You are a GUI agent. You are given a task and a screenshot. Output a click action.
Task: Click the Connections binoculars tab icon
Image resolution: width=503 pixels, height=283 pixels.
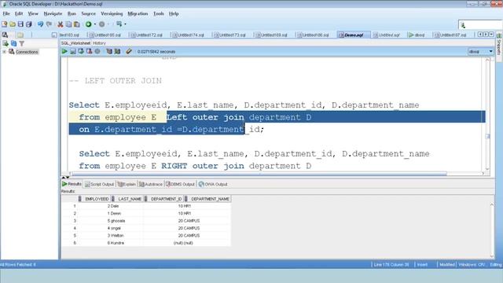(x=5, y=35)
